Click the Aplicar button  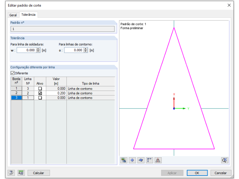point(172,173)
